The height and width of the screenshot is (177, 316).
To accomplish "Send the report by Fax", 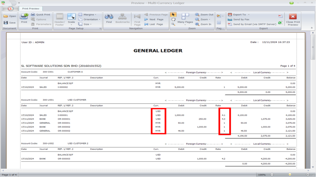I will coord(239,19).
